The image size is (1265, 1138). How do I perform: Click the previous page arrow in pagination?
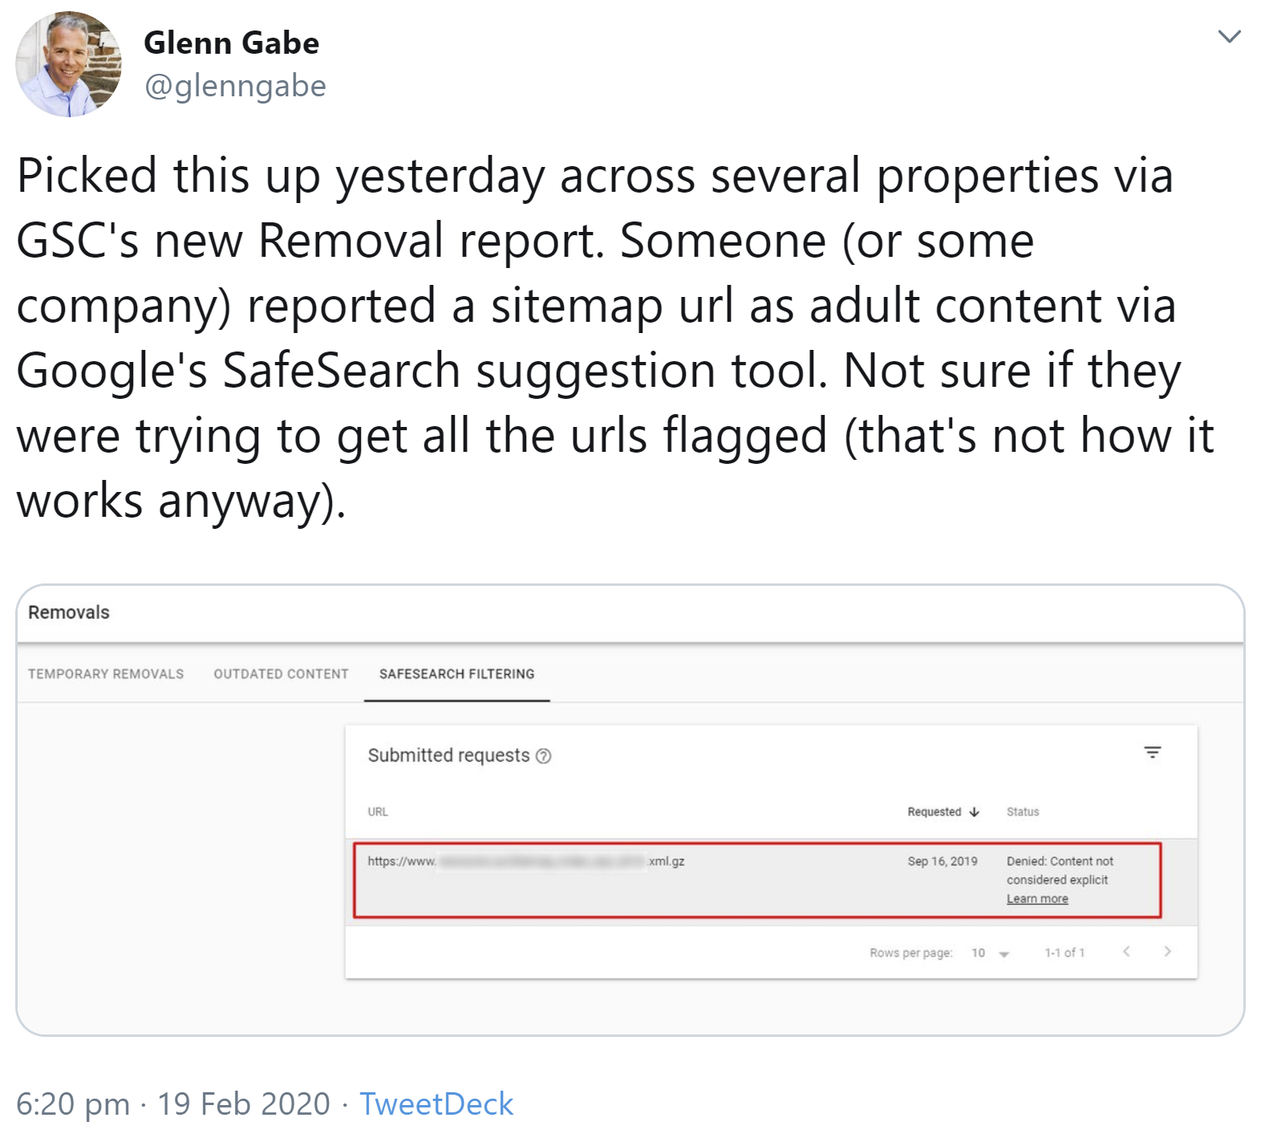tap(1127, 952)
